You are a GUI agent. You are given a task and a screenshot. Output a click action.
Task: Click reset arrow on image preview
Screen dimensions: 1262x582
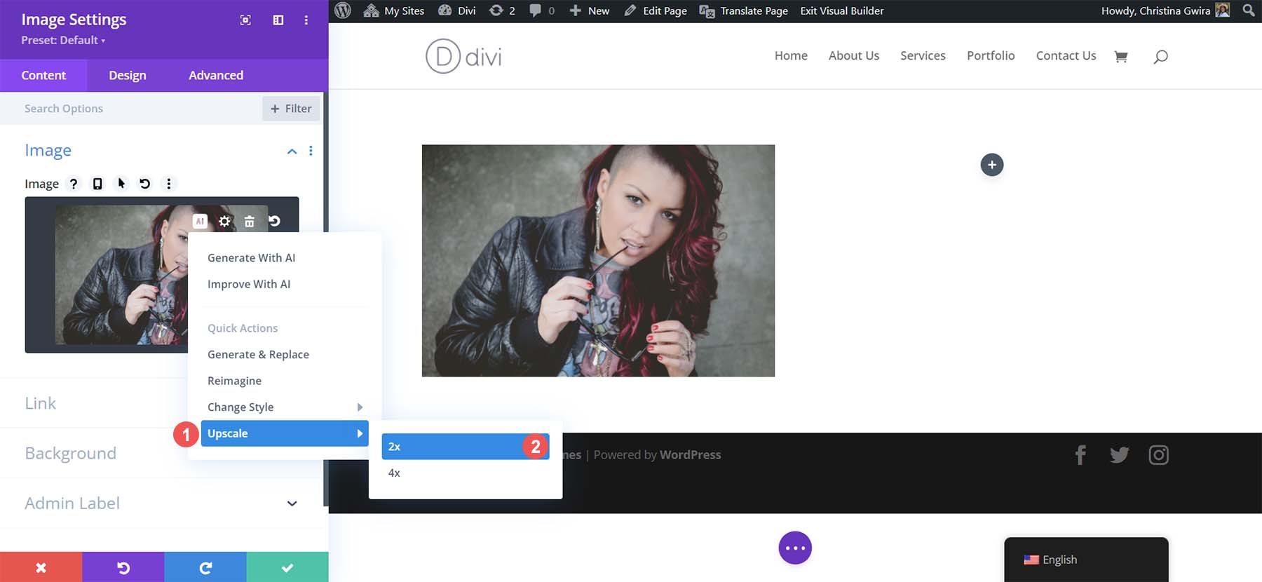tap(274, 221)
